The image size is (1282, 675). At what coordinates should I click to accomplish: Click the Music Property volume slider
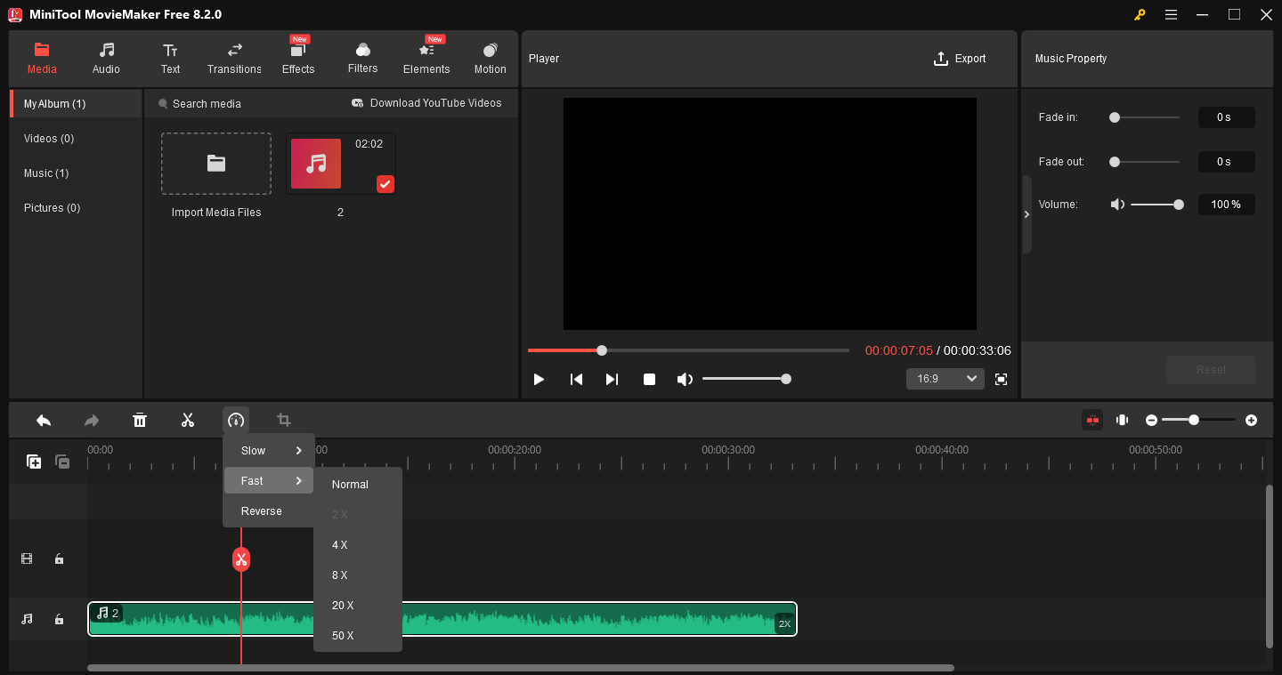click(x=1157, y=205)
